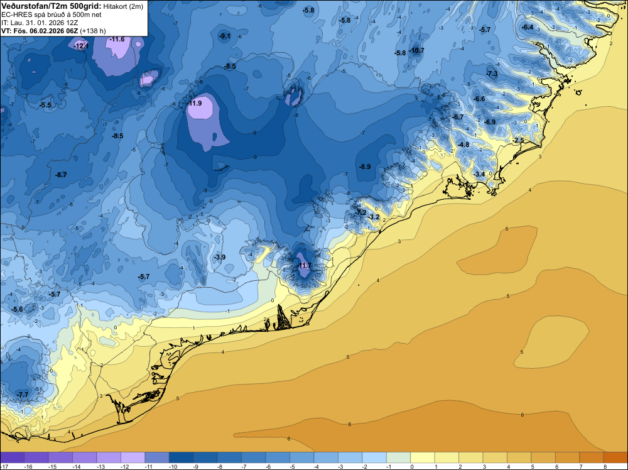Click the line "EC-HRES spá brúuð á 500m net"
Screen dimensions: 628x470
tap(51, 14)
